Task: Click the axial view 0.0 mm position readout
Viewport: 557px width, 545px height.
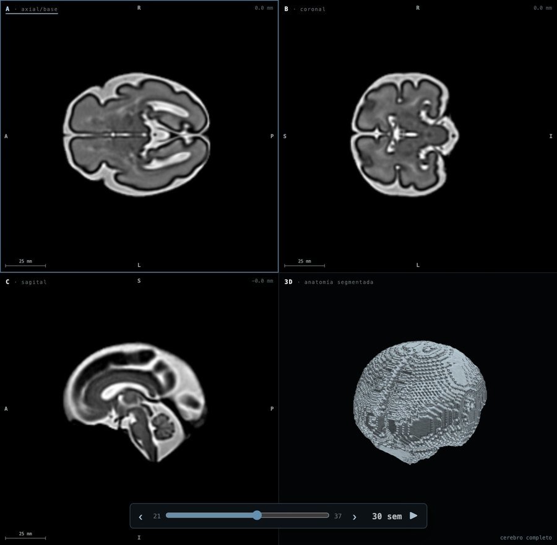Action: point(264,8)
